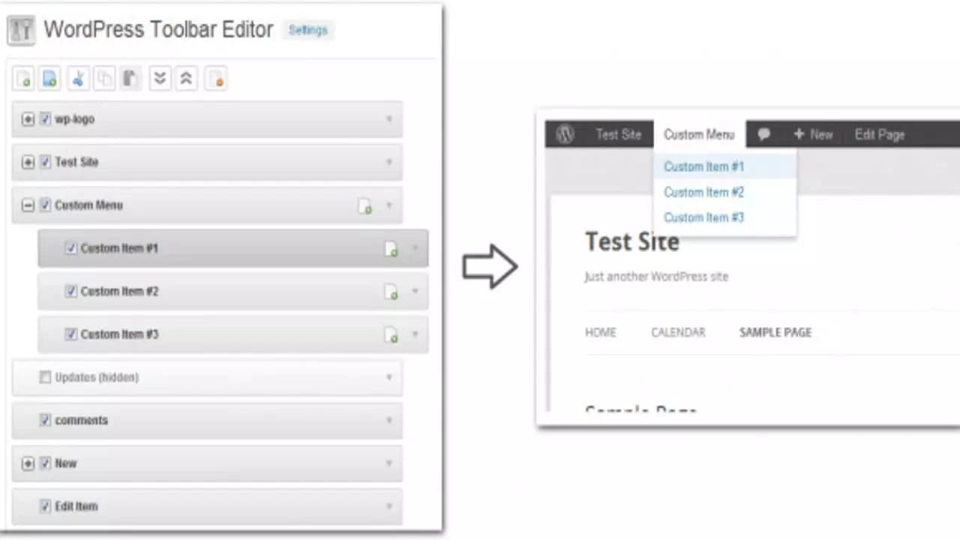Select the Custom Item #1 label in the editor tree
Viewport: 960px width, 540px height.
pyautogui.click(x=120, y=248)
